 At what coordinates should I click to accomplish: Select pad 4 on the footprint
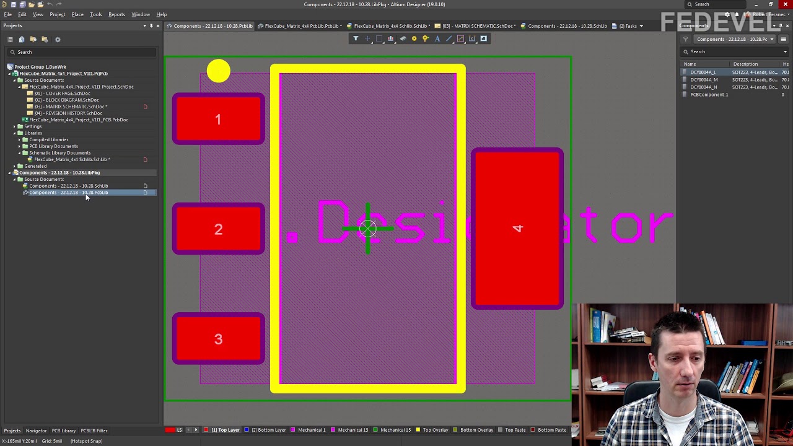tap(517, 229)
